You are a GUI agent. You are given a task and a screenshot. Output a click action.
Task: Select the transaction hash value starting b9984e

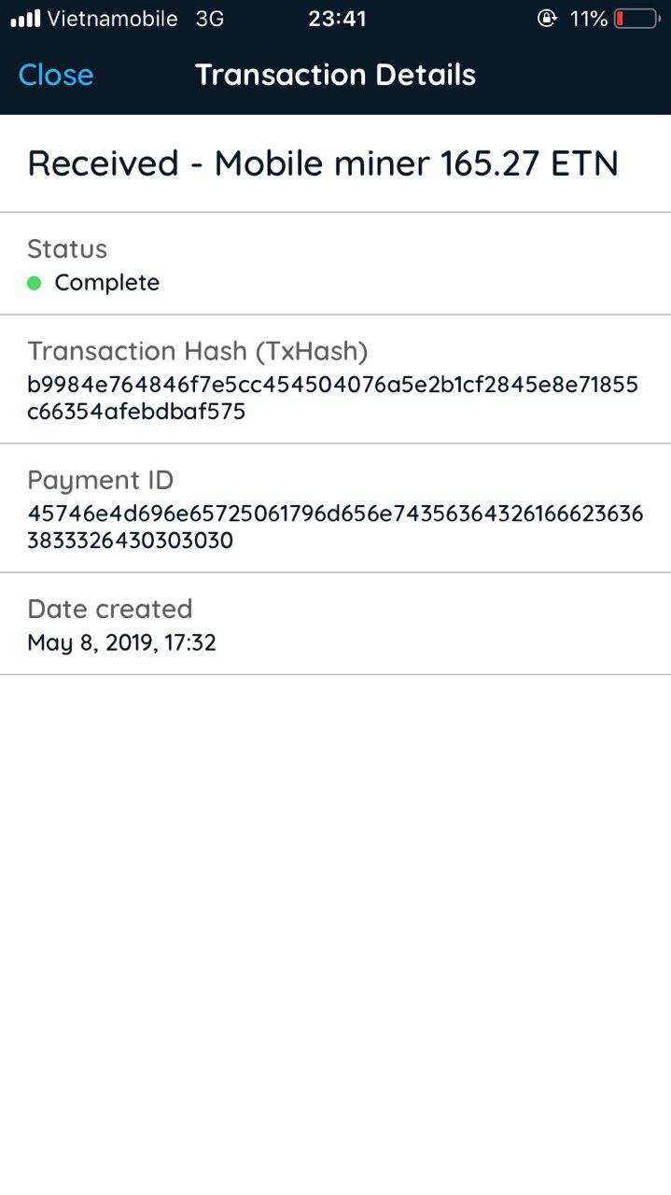click(x=332, y=398)
